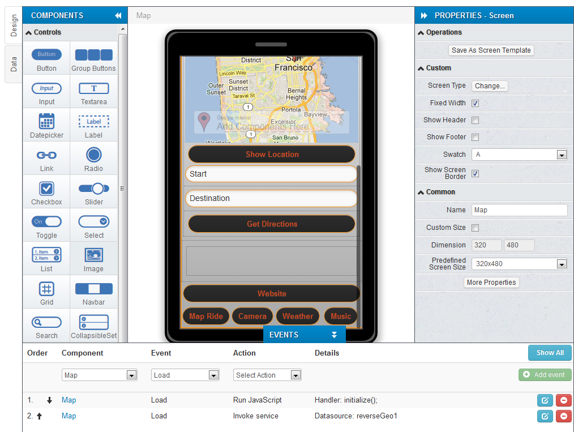Select the Datepicker control icon
The height and width of the screenshot is (432, 574).
(46, 121)
